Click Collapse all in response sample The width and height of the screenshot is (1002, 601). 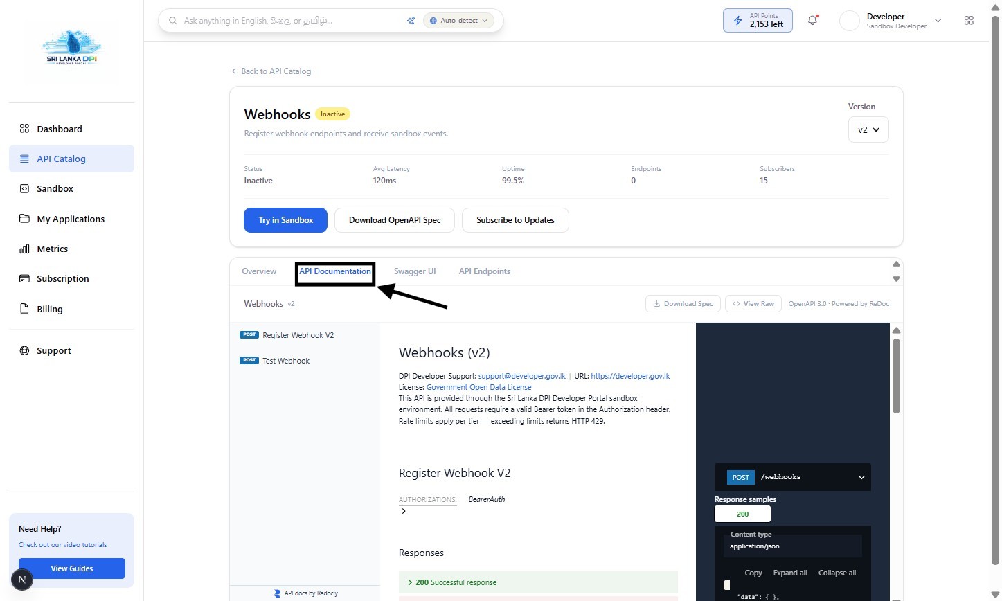coord(837,573)
